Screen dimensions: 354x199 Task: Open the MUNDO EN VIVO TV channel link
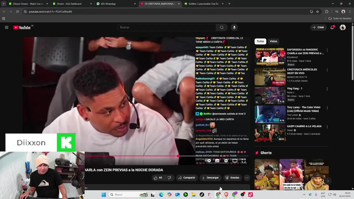[297, 77]
